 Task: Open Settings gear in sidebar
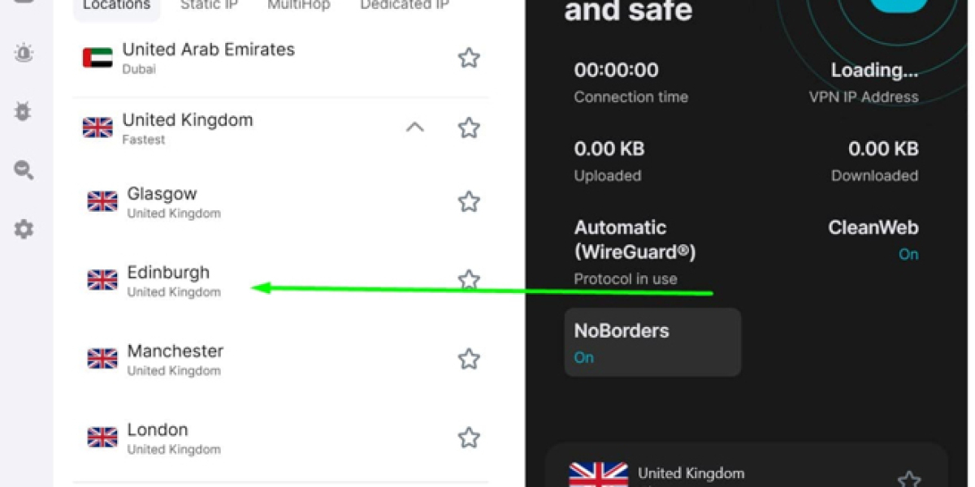[24, 229]
